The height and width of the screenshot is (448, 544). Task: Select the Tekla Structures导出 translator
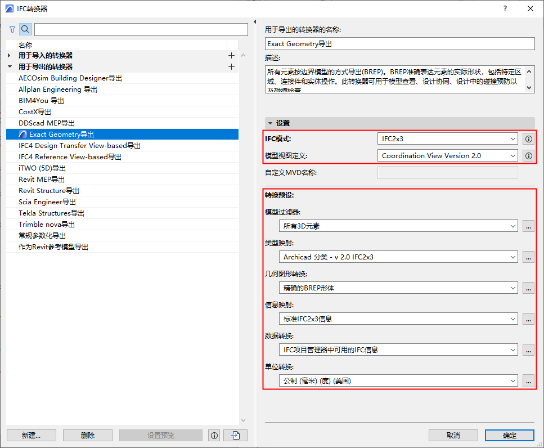(x=51, y=213)
